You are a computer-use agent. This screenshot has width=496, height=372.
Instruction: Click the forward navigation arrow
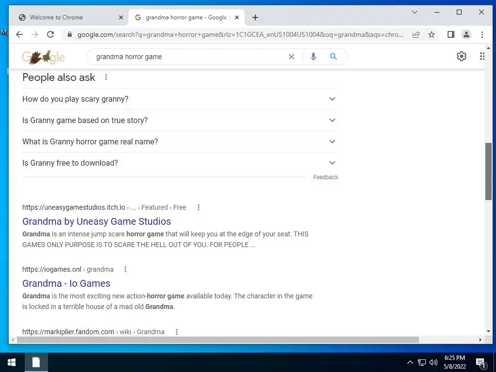point(35,34)
